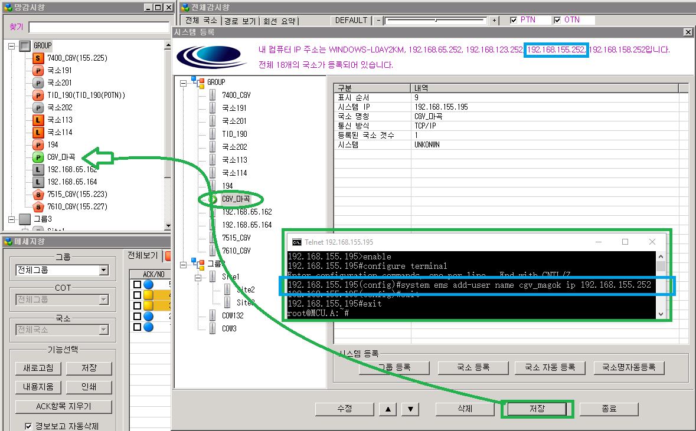Image resolution: width=696 pixels, height=431 pixels.
Task: Click device icon beside COW3
Action: point(213,328)
